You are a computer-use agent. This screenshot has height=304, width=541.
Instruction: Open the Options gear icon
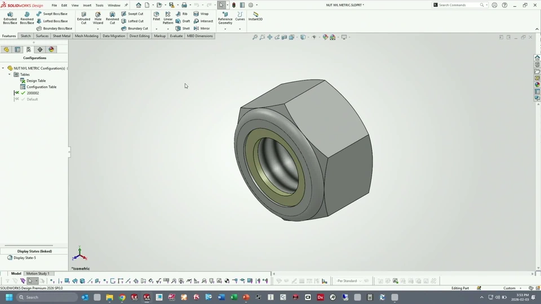tap(251, 5)
